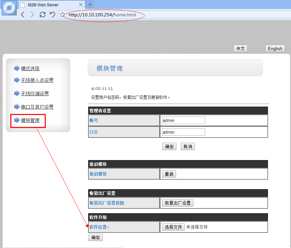The height and width of the screenshot is (248, 291).
Task: Open 串口及其它设置 in sidebar
Action: [37, 107]
